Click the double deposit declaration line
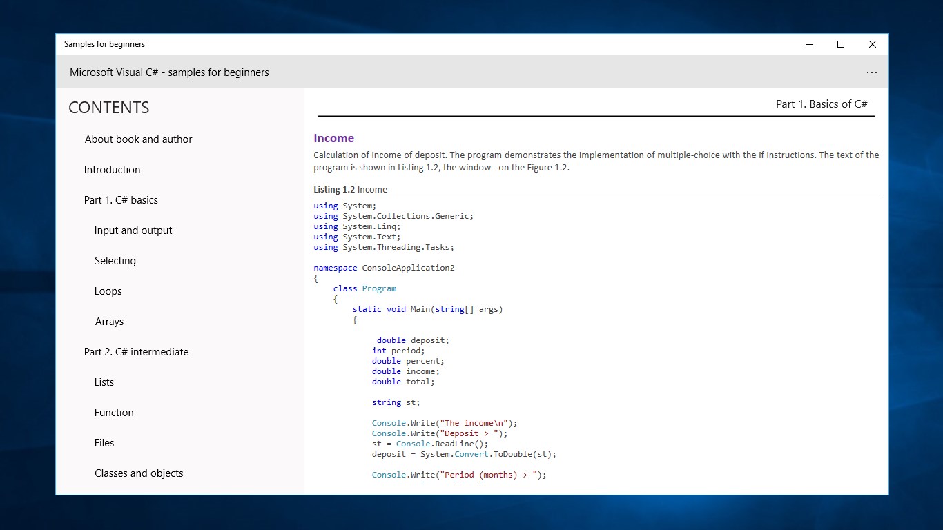Screen dimensions: 943x530 point(413,340)
